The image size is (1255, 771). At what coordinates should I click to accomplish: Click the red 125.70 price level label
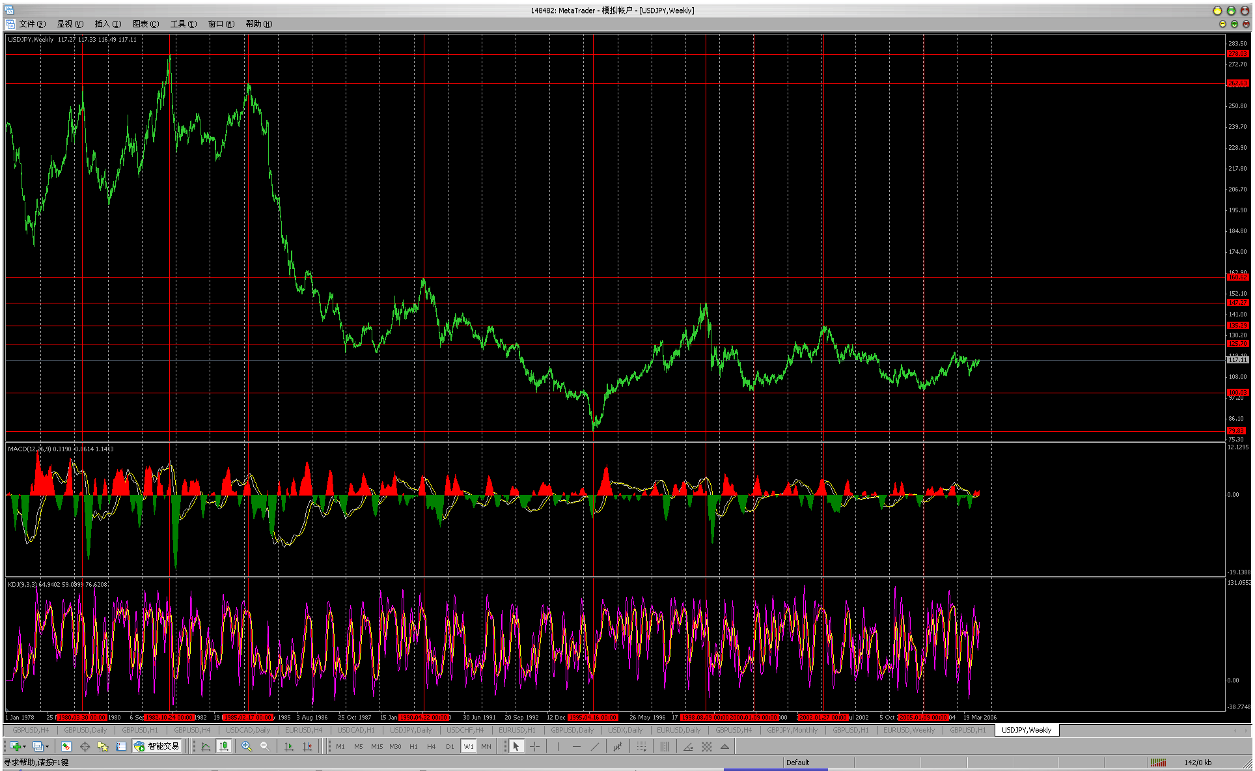tap(1237, 343)
